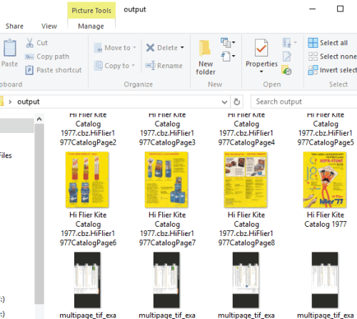The height and width of the screenshot is (319, 357).
Task: Expand the Open button dropdown arrow
Action: [295, 43]
